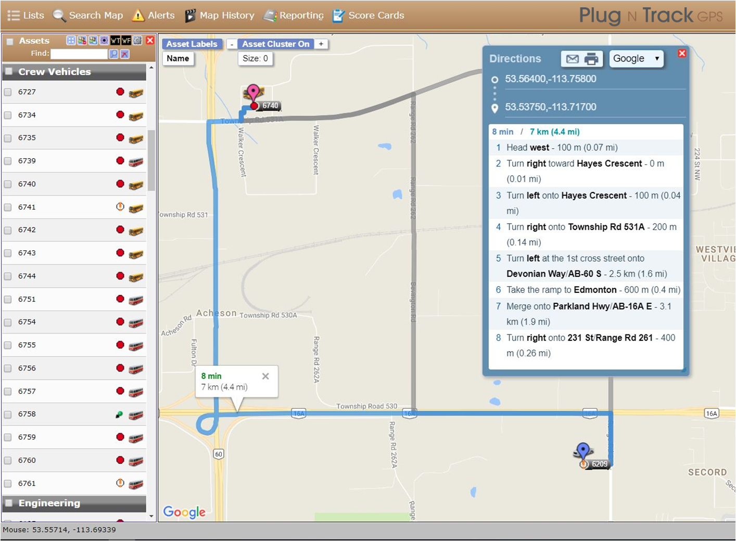Viewport: 736px width, 541px height.
Task: Click the pink start marker on the map
Action: (253, 92)
